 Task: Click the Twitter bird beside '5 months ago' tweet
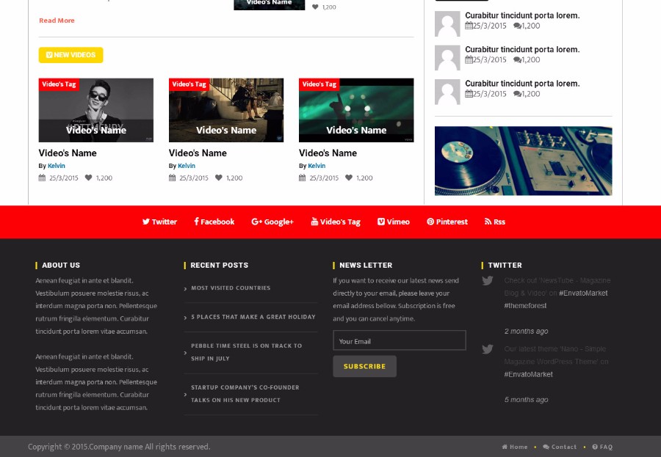pos(488,349)
